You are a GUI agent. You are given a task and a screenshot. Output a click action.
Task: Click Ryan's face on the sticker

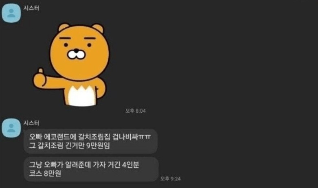(x=79, y=52)
